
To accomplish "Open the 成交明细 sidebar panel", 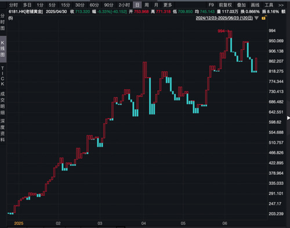I will click(2, 103).
